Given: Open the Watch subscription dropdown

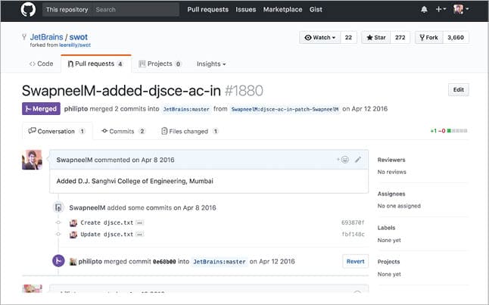Looking at the screenshot, I should pyautogui.click(x=319, y=37).
